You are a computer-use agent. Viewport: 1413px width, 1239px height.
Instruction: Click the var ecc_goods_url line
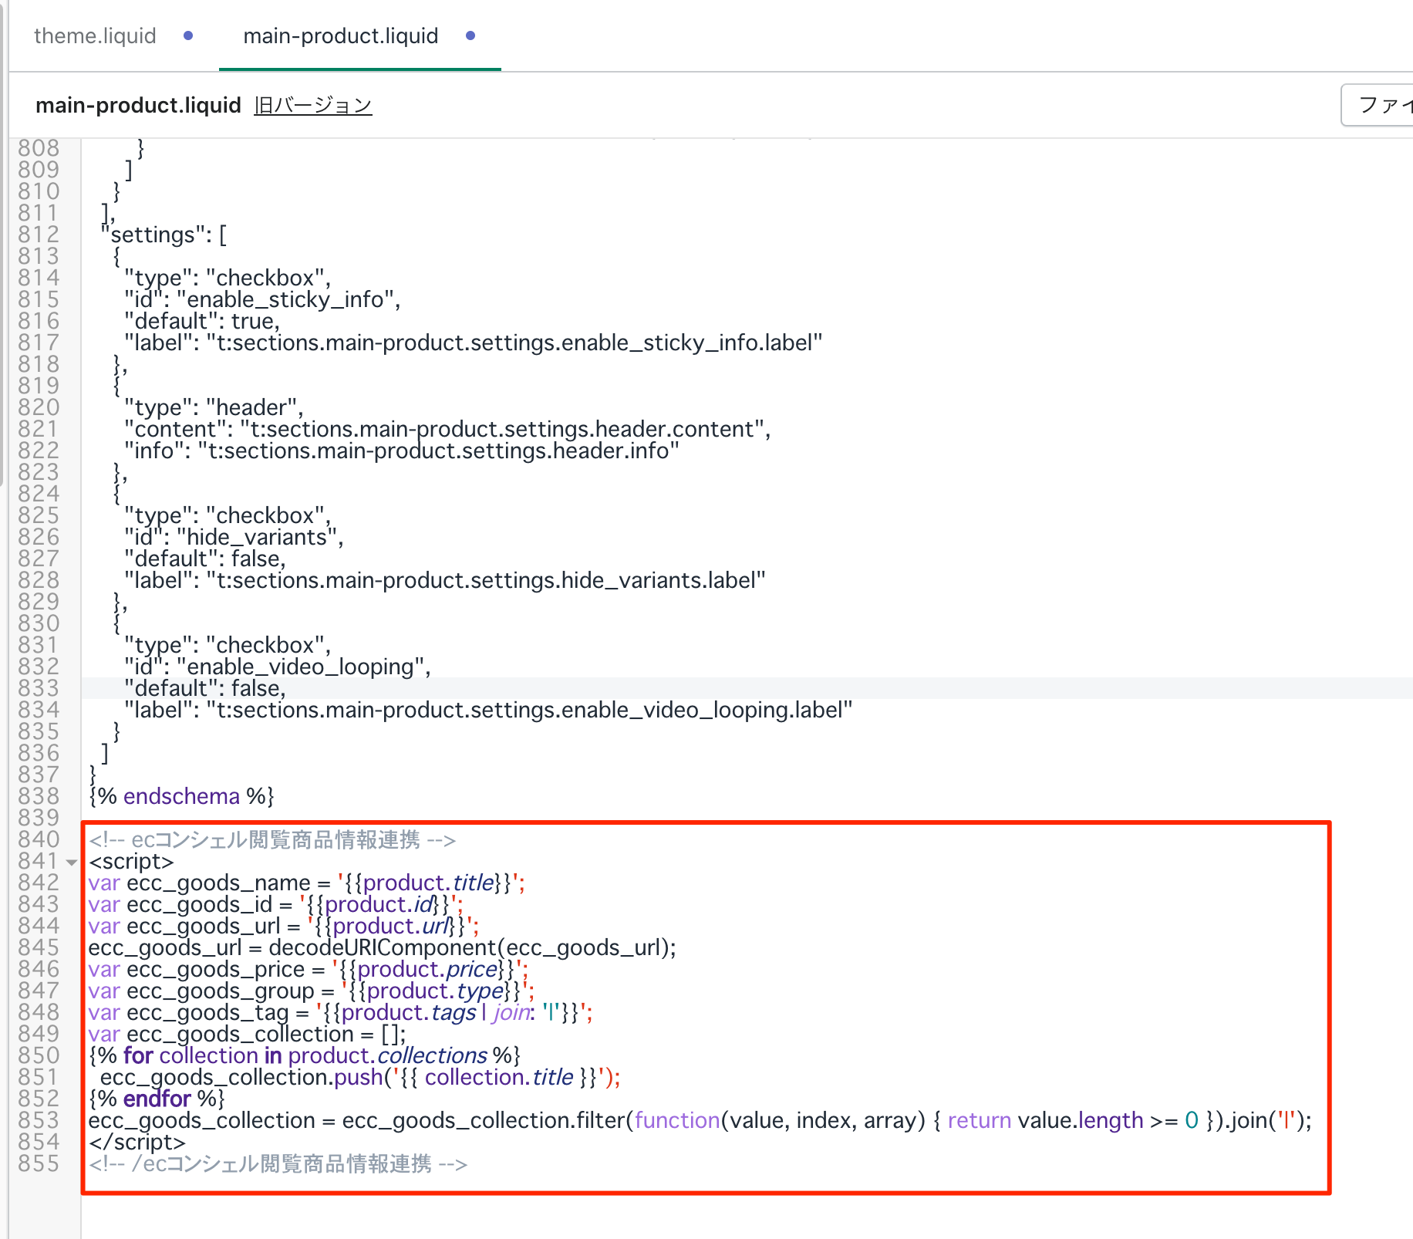(284, 925)
